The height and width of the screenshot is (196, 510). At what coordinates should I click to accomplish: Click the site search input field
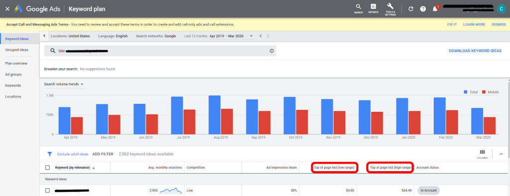(x=160, y=51)
